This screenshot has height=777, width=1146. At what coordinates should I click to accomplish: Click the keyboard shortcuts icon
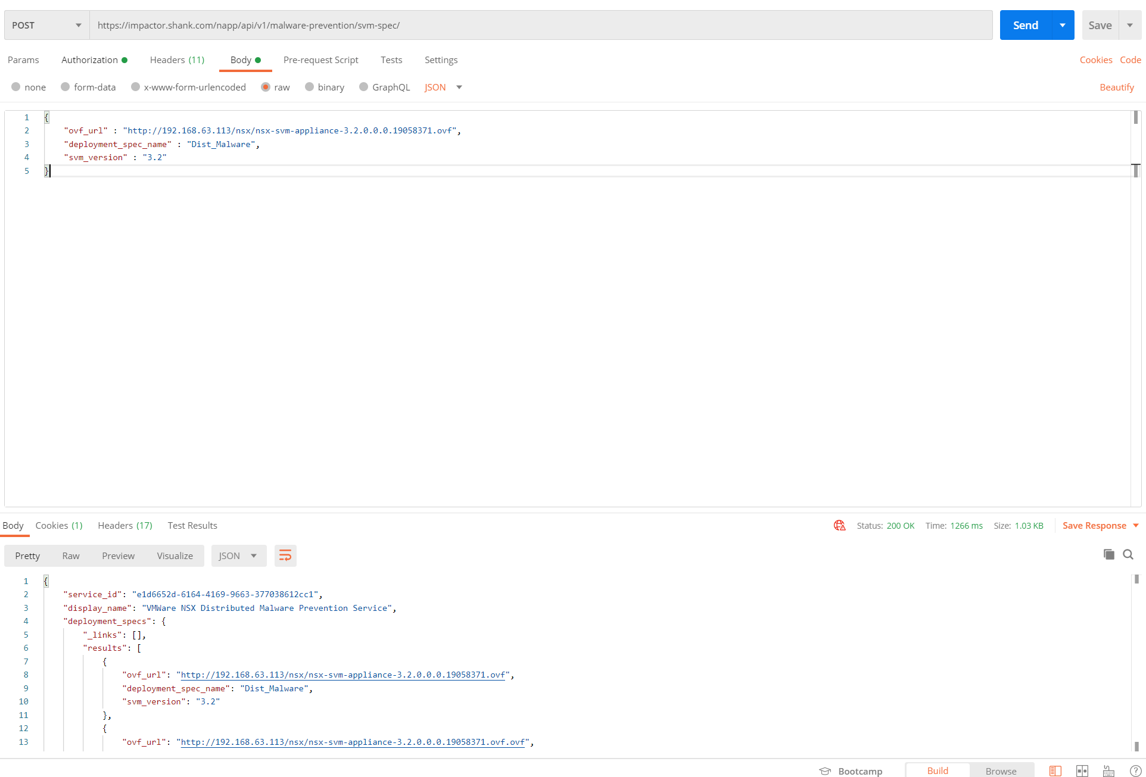tap(1108, 771)
